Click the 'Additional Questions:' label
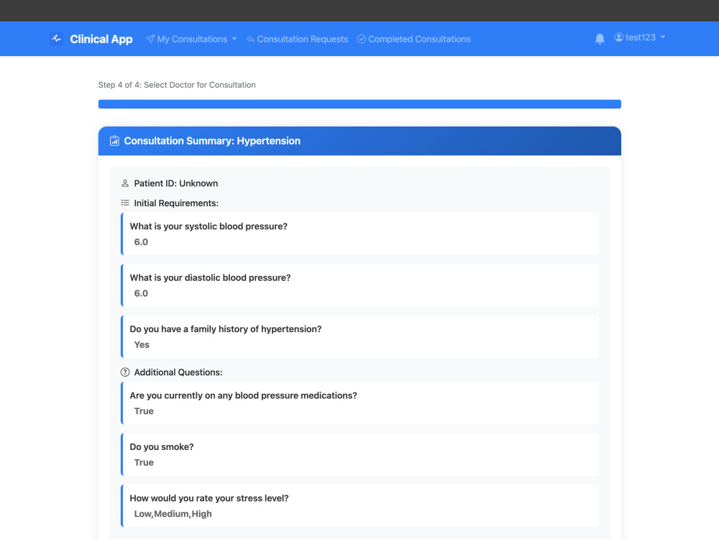This screenshot has width=719, height=539. (x=178, y=372)
